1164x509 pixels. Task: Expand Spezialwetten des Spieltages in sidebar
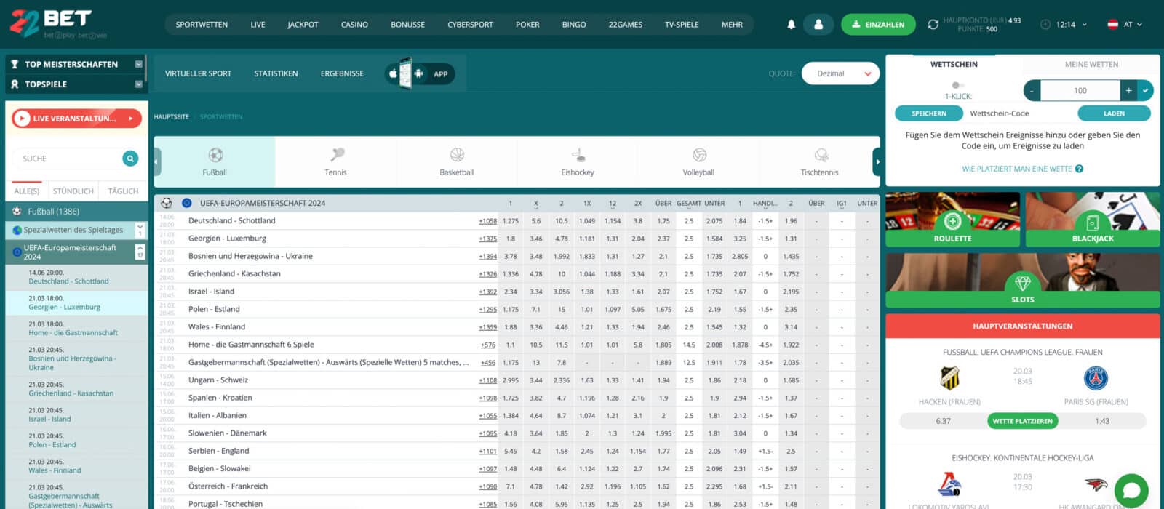click(x=140, y=230)
